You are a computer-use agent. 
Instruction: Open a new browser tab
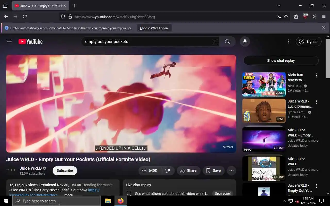75,6
